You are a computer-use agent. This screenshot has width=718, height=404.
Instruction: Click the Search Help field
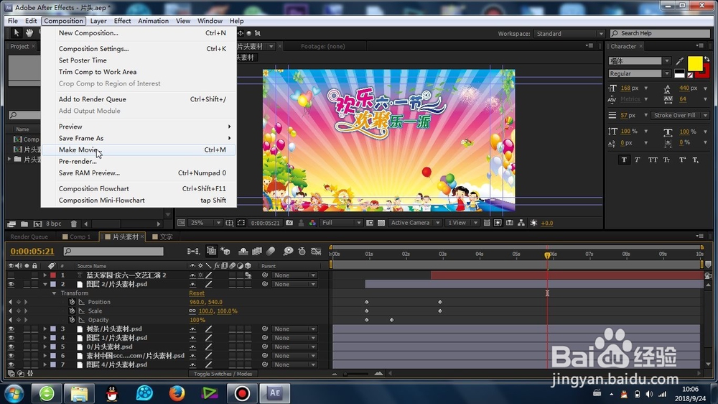(x=660, y=34)
